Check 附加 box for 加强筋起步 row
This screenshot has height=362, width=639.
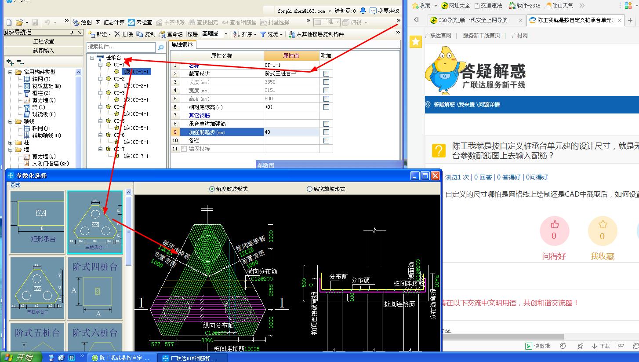[326, 132]
